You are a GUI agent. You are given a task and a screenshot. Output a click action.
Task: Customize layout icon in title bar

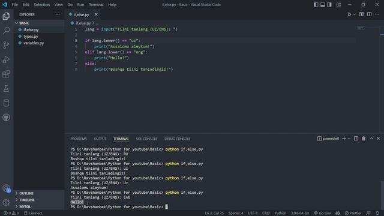338,5
